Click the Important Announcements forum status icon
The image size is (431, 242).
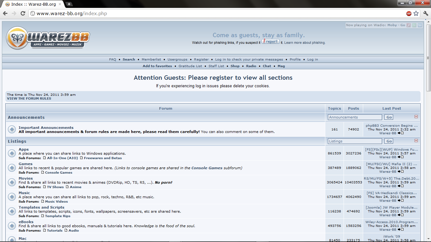coord(12,129)
